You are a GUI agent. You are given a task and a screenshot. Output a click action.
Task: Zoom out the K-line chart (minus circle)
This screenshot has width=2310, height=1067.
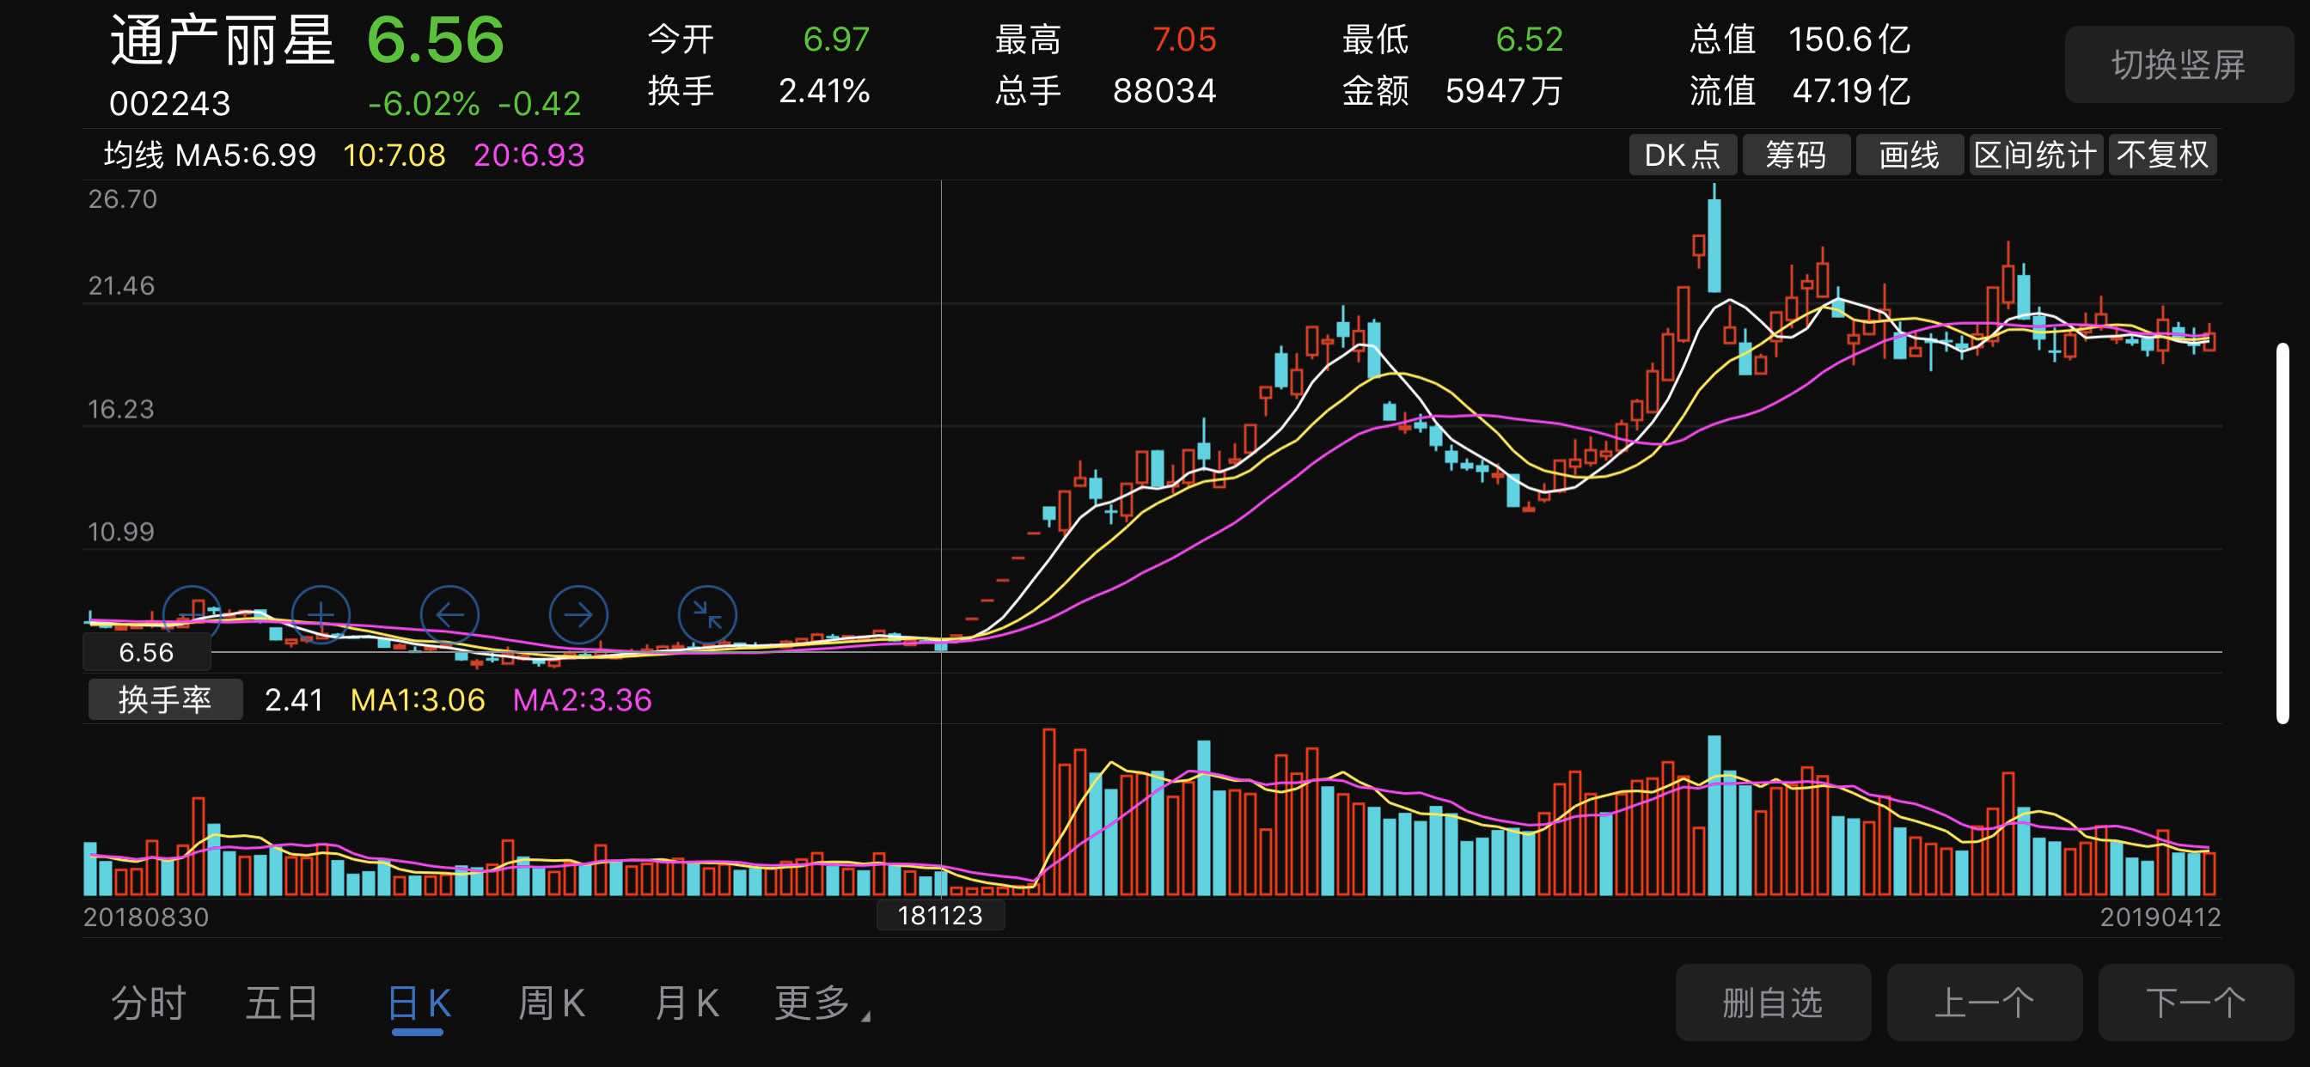point(192,614)
